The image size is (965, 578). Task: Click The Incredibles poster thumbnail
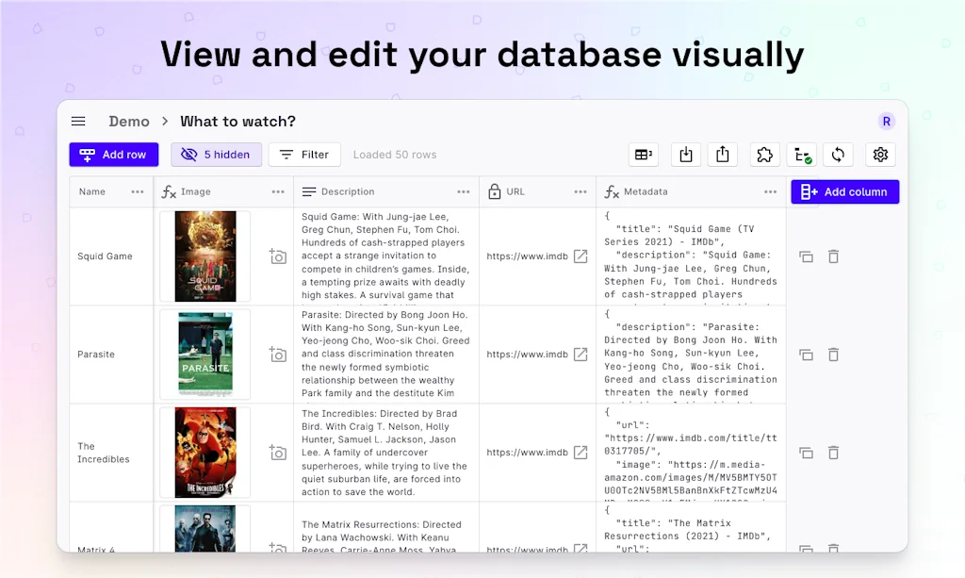tap(204, 453)
